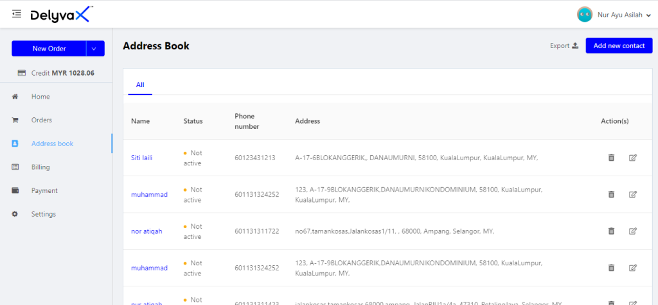Screen dimensions: 658x305
Task: Collapse the sidebar with the menu icon
Action: click(17, 14)
